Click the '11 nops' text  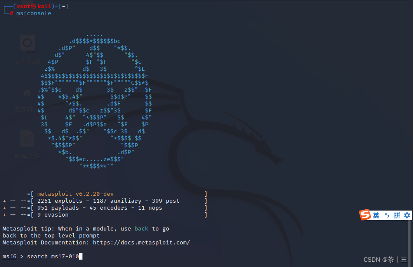(x=150, y=208)
